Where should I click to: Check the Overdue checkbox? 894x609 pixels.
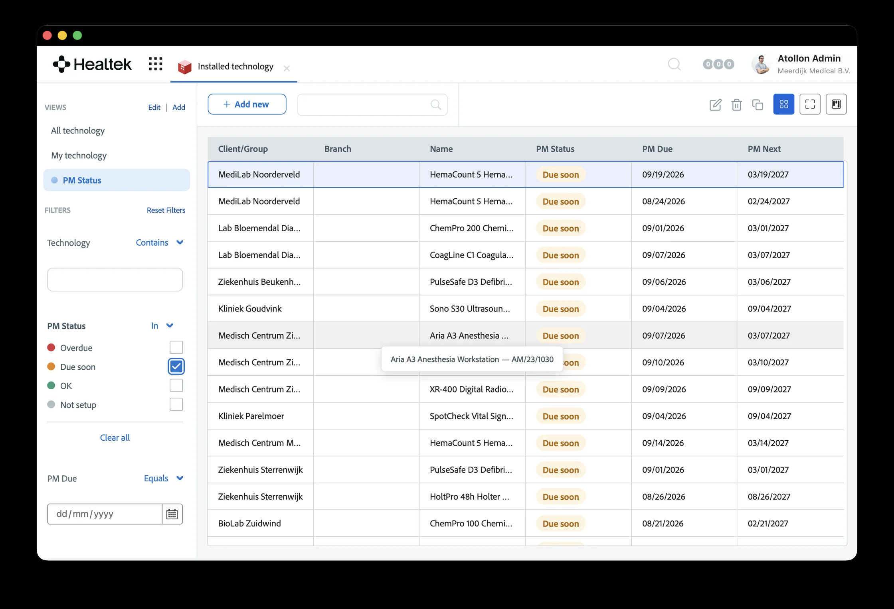coord(176,347)
